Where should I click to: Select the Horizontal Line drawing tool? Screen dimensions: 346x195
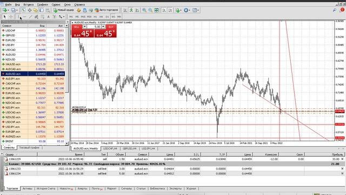click(x=24, y=17)
